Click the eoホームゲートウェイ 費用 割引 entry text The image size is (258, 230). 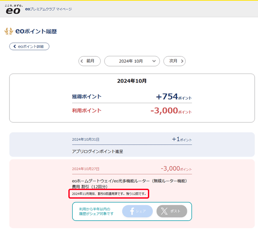[129, 184]
